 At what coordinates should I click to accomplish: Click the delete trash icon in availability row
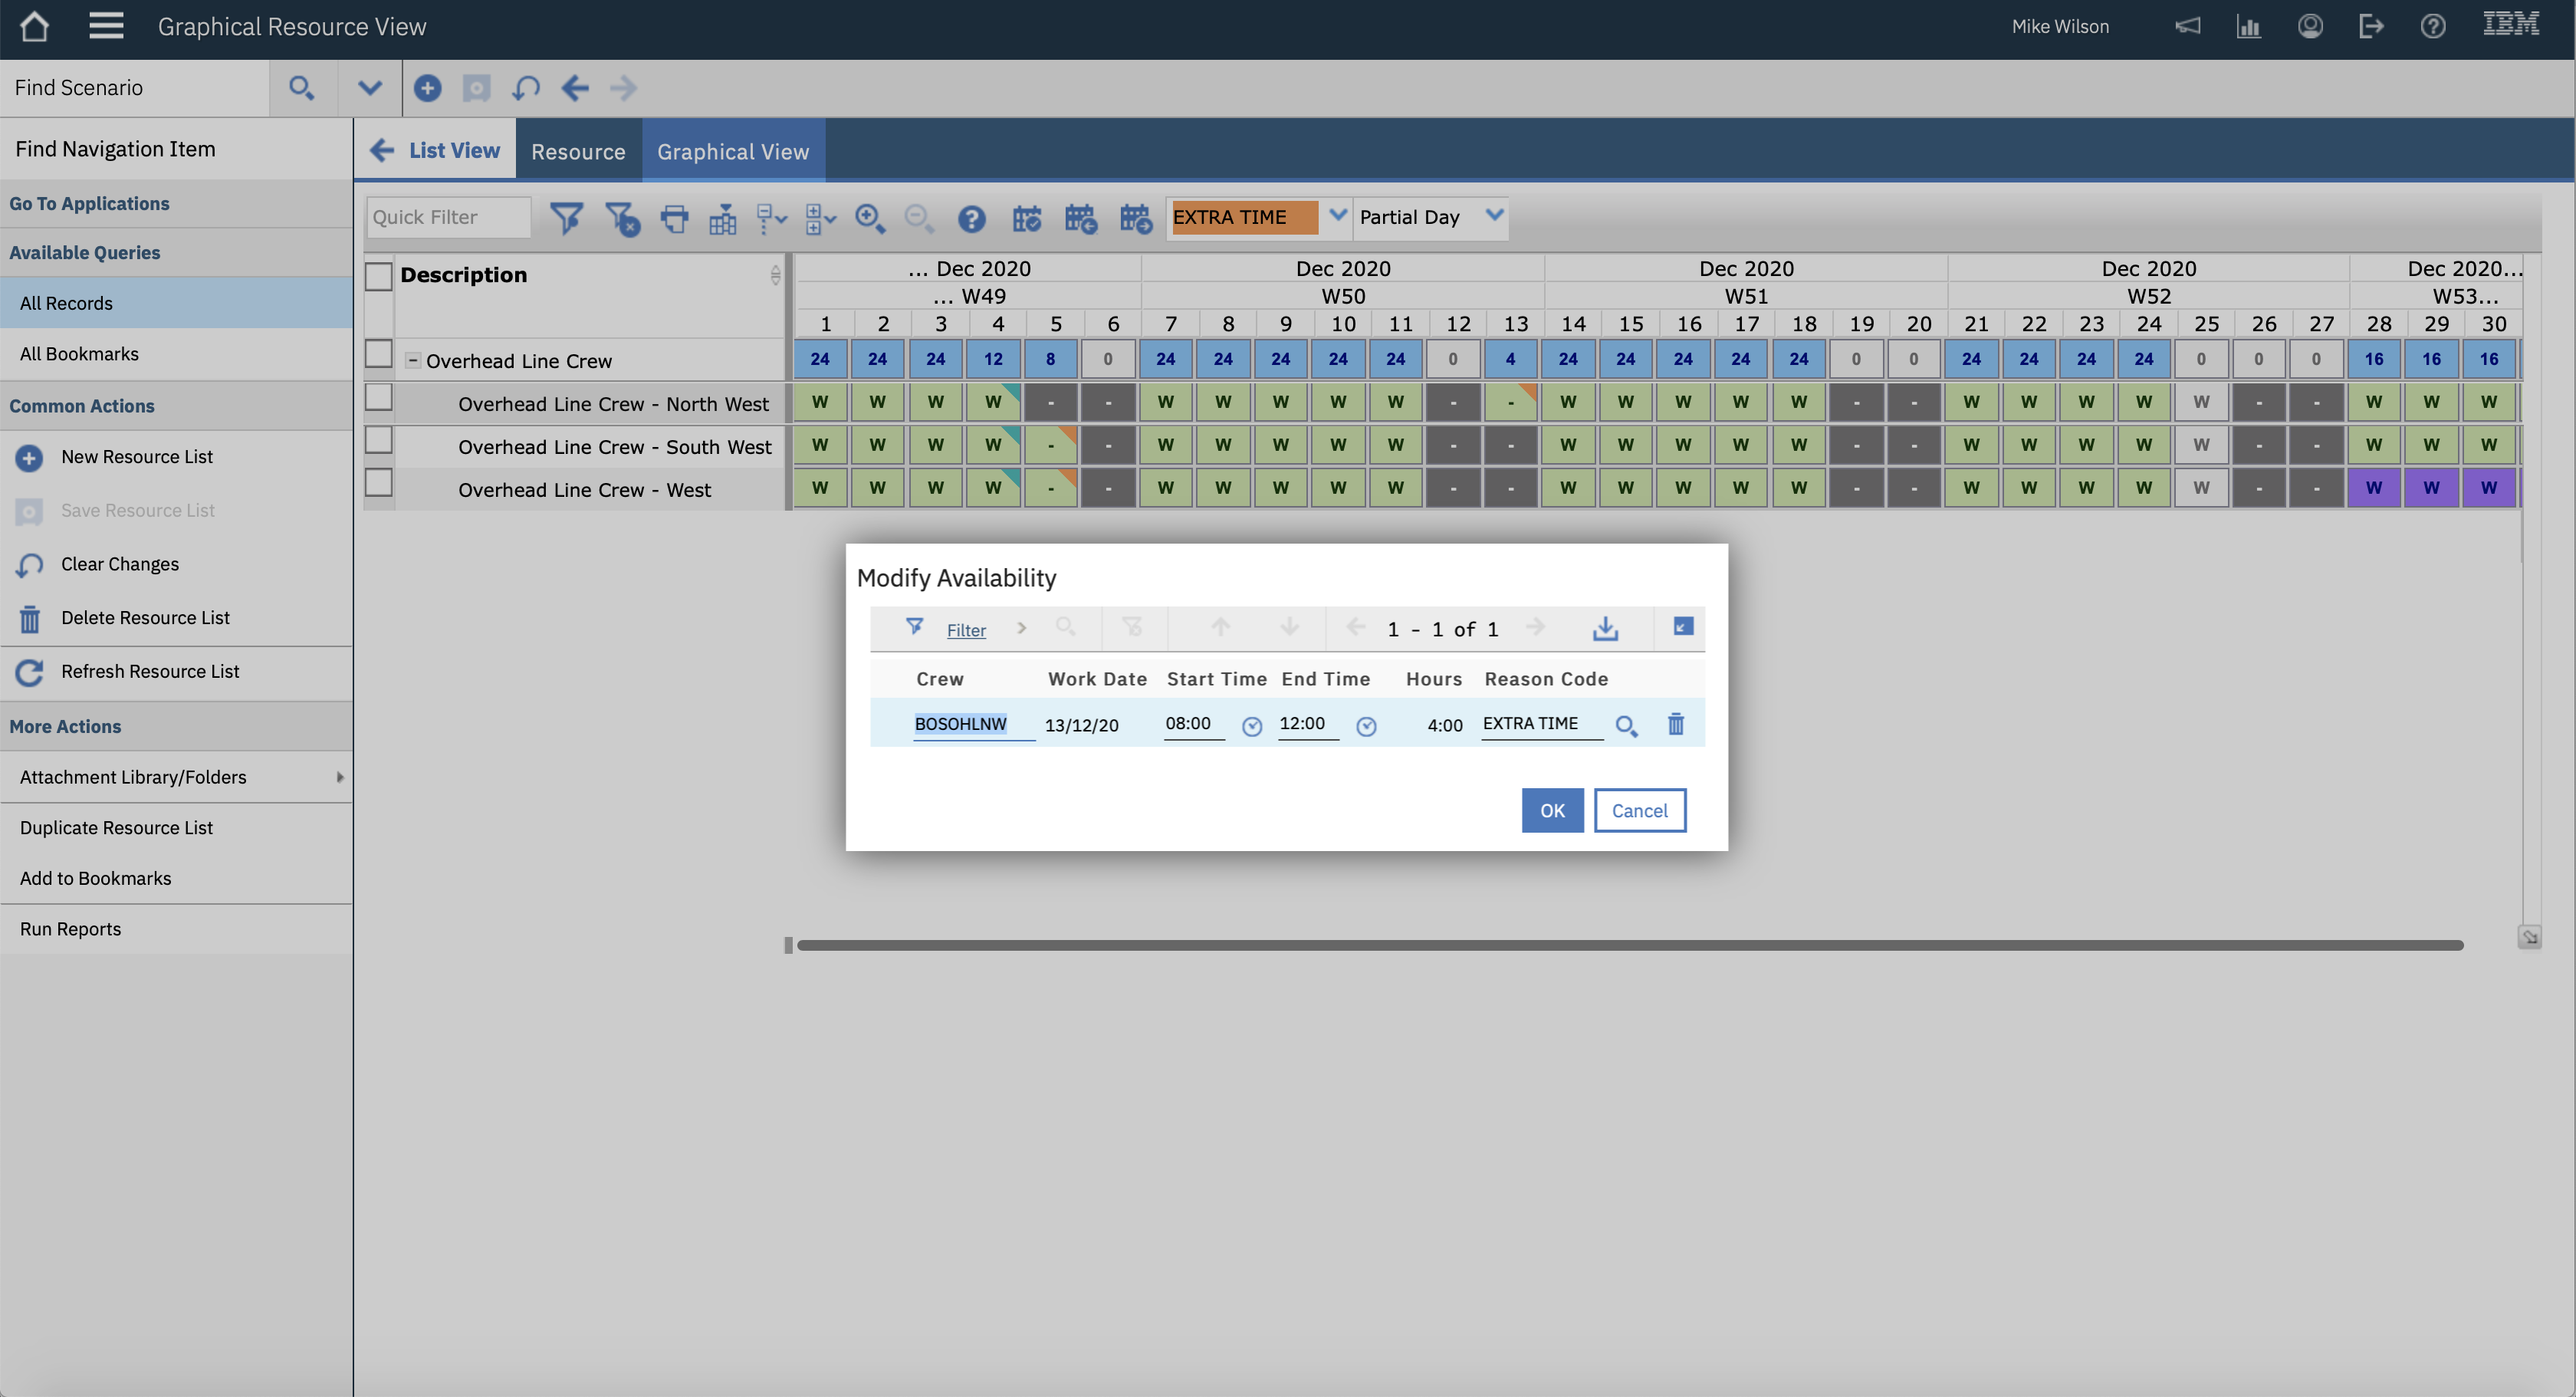(1676, 724)
